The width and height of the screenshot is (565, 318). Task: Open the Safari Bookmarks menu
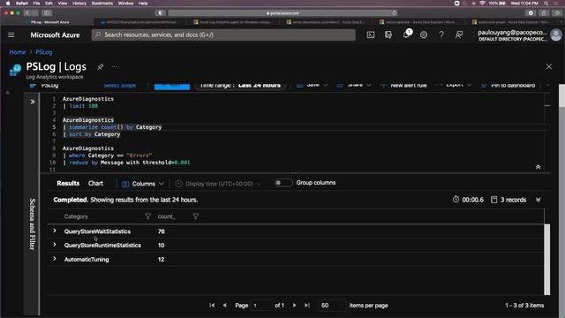click(x=102, y=4)
